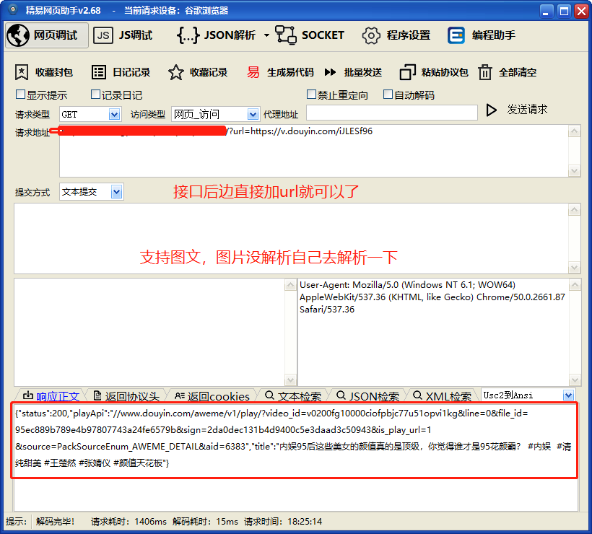
Task: Toggle 禁止重定向 checkbox
Action: tap(311, 95)
